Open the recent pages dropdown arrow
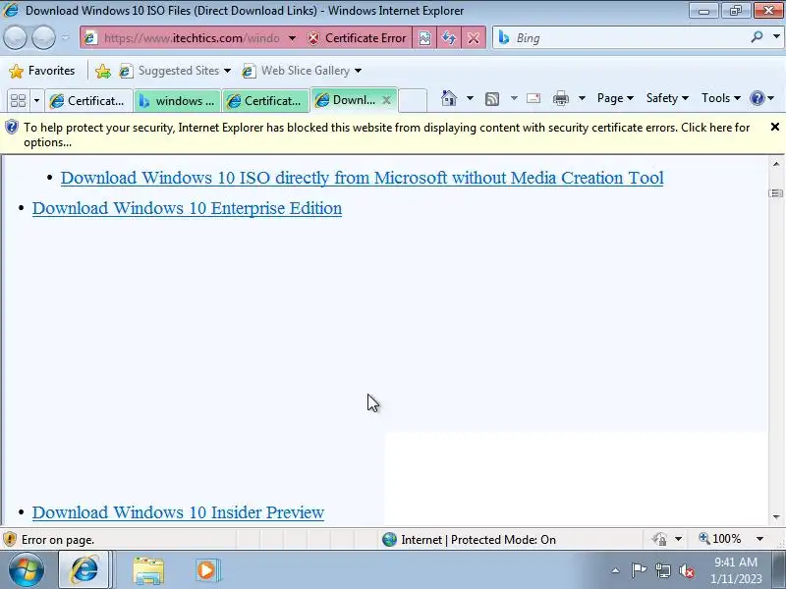 click(x=66, y=37)
